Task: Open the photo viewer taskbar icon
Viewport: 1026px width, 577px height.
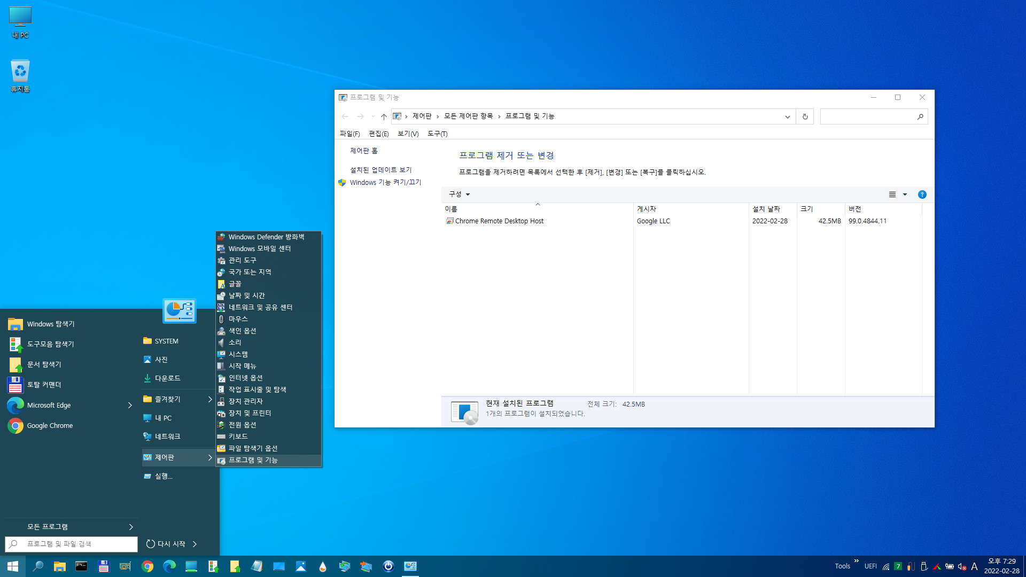Action: [x=301, y=566]
